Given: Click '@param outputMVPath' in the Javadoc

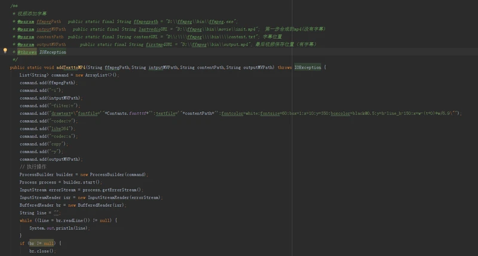Looking at the screenshot, I should coord(41,44).
